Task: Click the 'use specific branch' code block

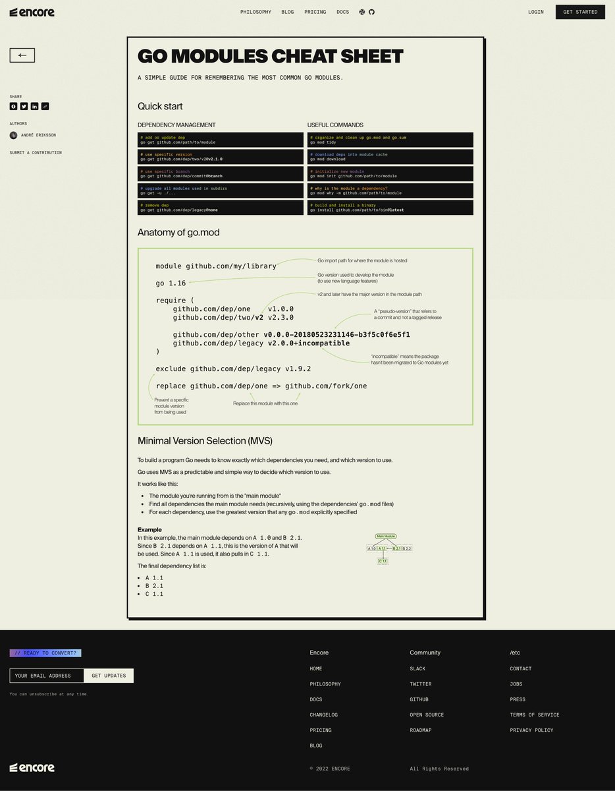Action: [x=221, y=174]
